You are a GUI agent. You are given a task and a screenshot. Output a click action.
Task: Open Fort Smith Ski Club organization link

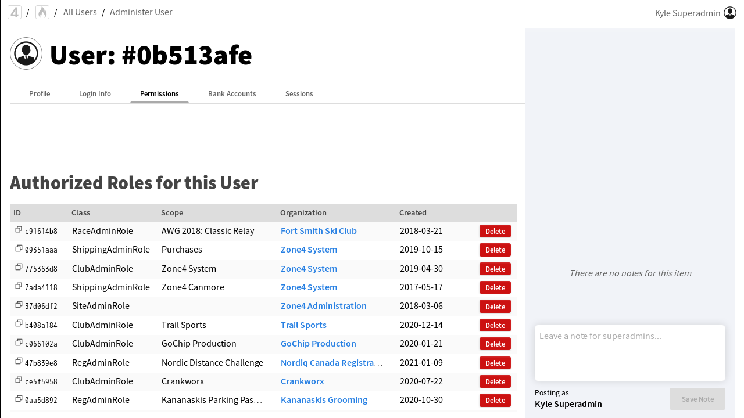coord(319,231)
